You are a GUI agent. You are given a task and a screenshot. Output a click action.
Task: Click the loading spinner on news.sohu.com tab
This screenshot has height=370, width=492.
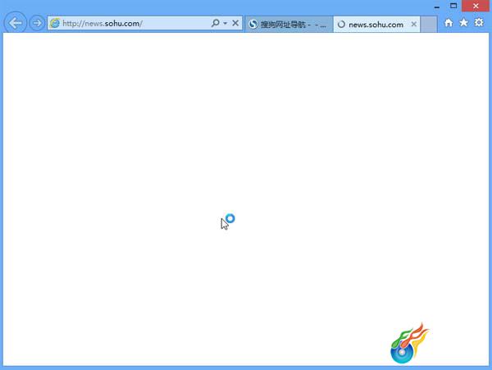(x=341, y=24)
